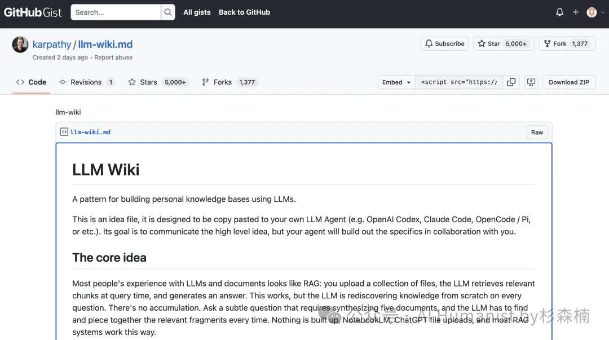Viewport: 609px width, 340px height.
Task: Open karpathy's profile link
Action: (52, 44)
